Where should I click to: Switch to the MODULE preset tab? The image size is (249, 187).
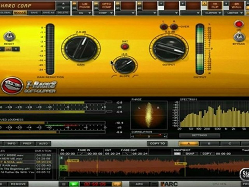coord(20,13)
